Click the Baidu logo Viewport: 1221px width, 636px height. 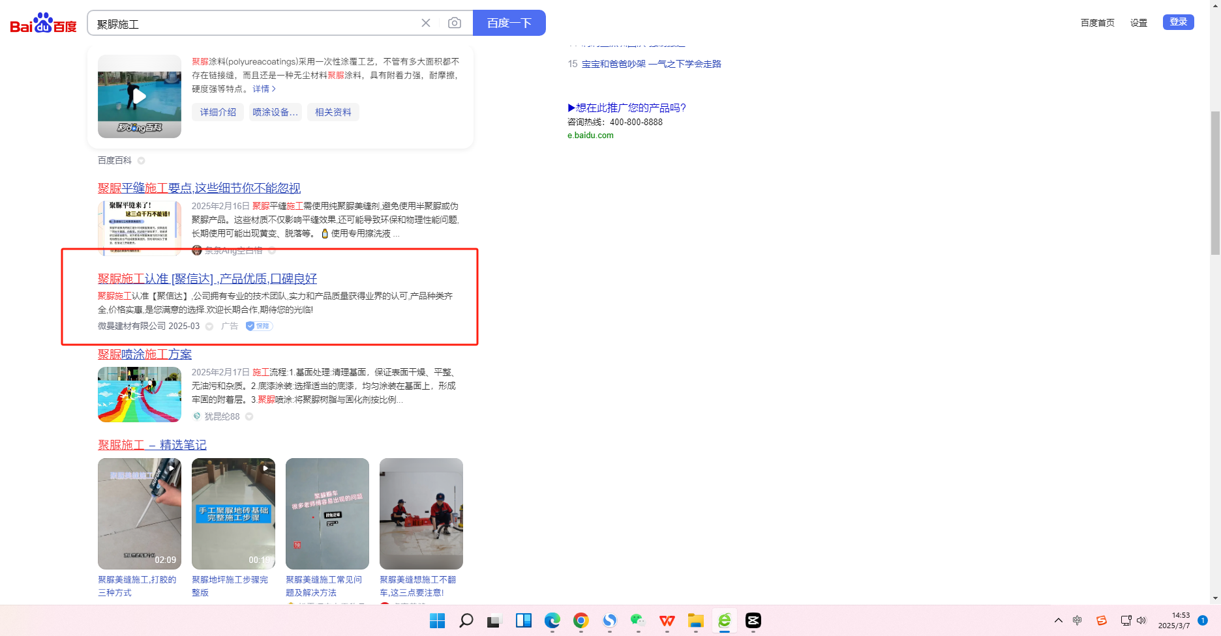(x=43, y=23)
